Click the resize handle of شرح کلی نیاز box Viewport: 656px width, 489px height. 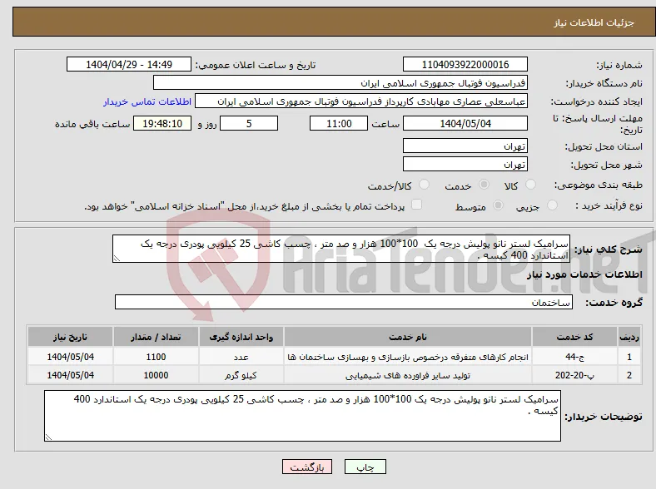(117, 259)
